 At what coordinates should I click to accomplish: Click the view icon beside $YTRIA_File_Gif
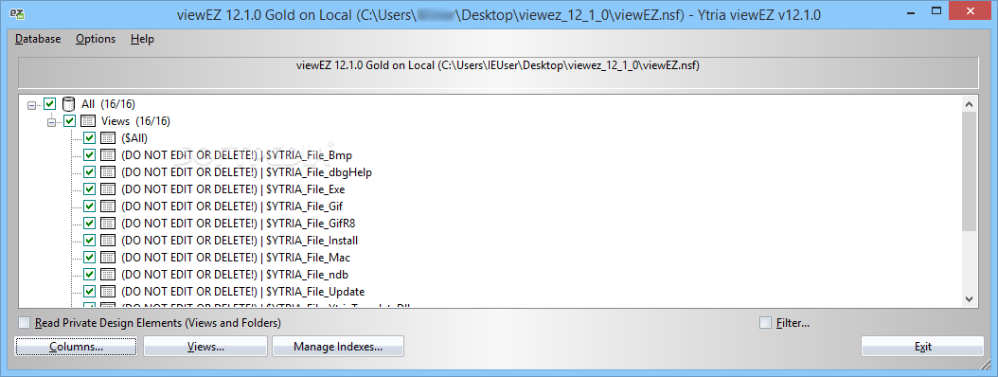coord(108,206)
